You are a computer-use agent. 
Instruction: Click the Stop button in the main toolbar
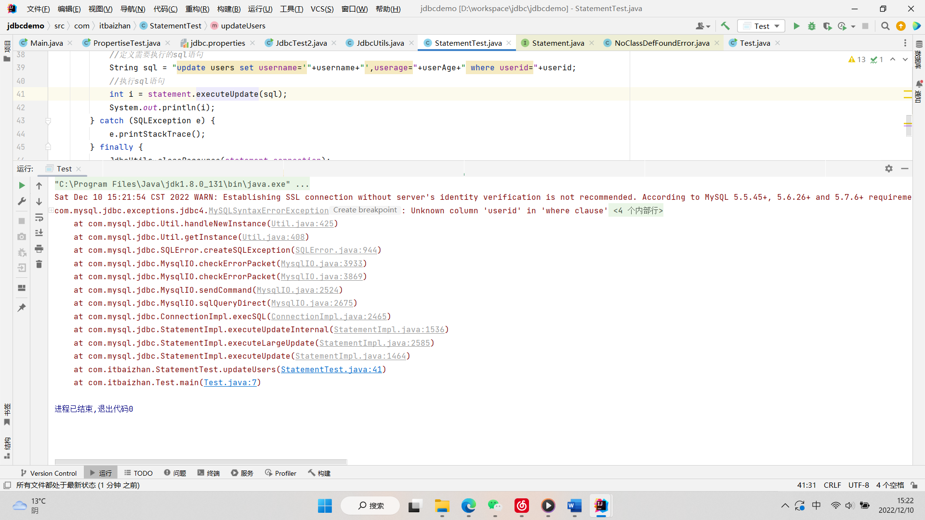point(865,26)
